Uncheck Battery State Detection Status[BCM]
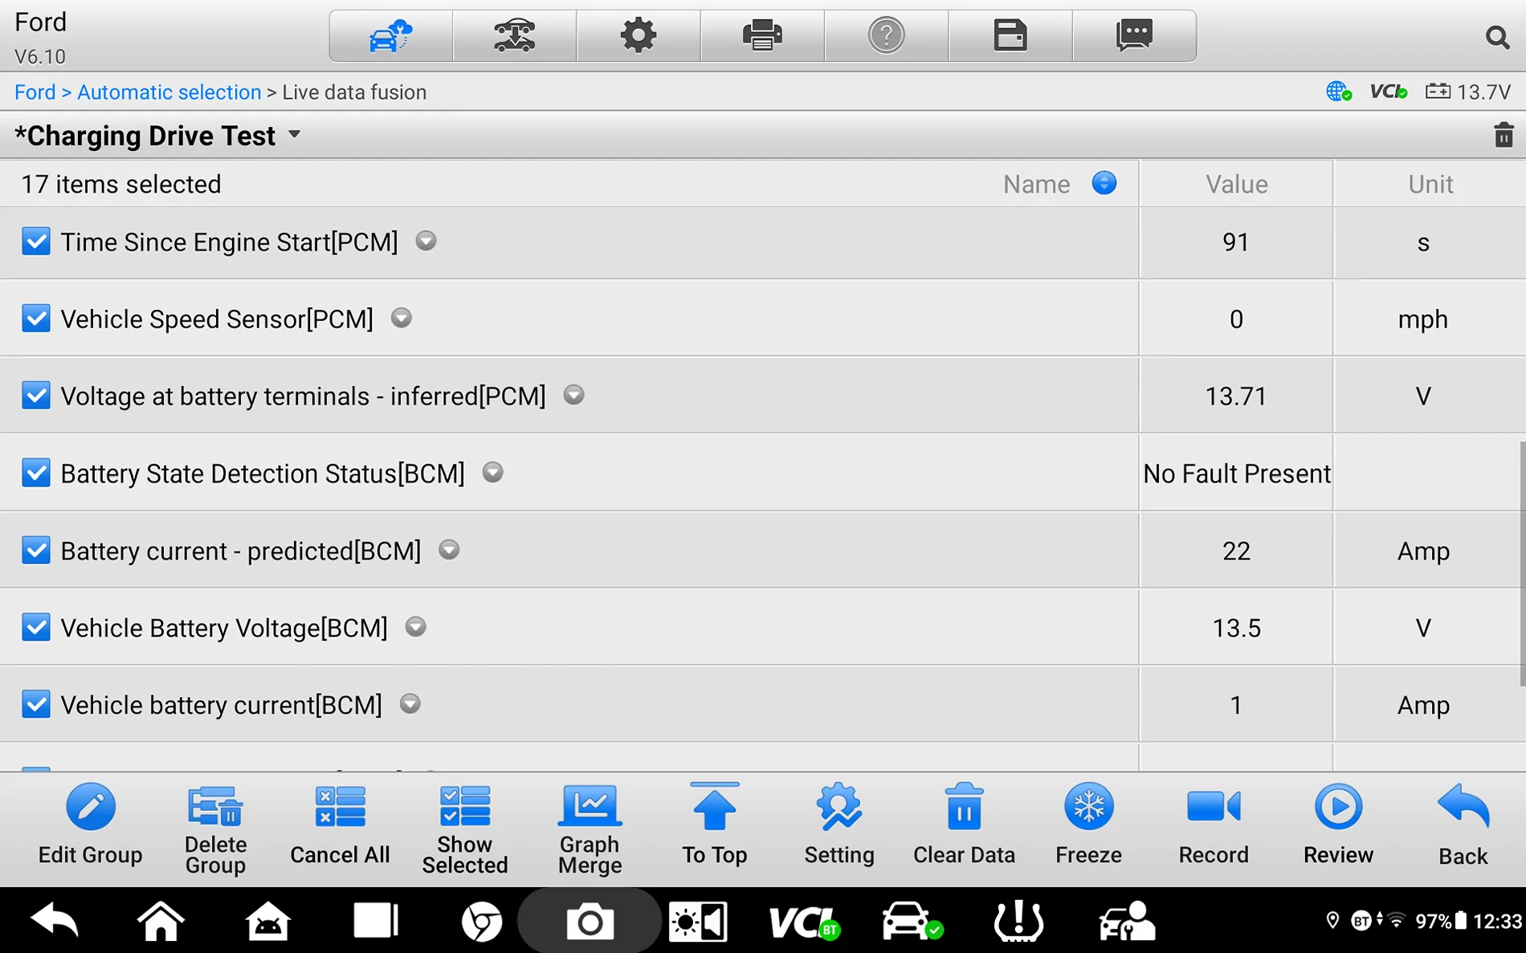1526x953 pixels. [x=36, y=473]
